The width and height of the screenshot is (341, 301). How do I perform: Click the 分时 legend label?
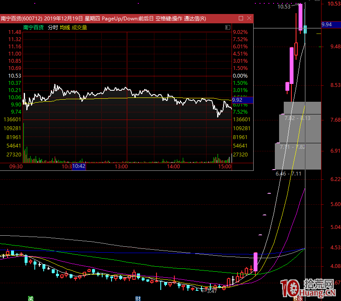tap(53, 28)
